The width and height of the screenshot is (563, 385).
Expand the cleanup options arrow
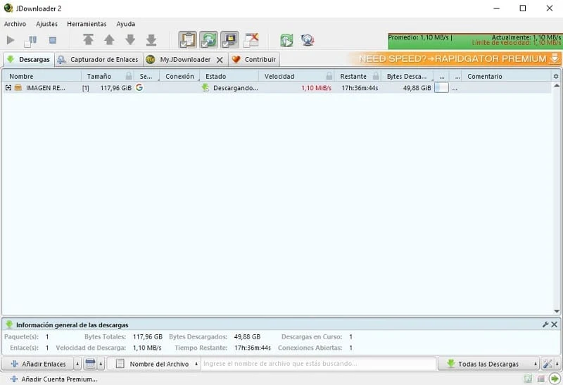click(x=101, y=364)
